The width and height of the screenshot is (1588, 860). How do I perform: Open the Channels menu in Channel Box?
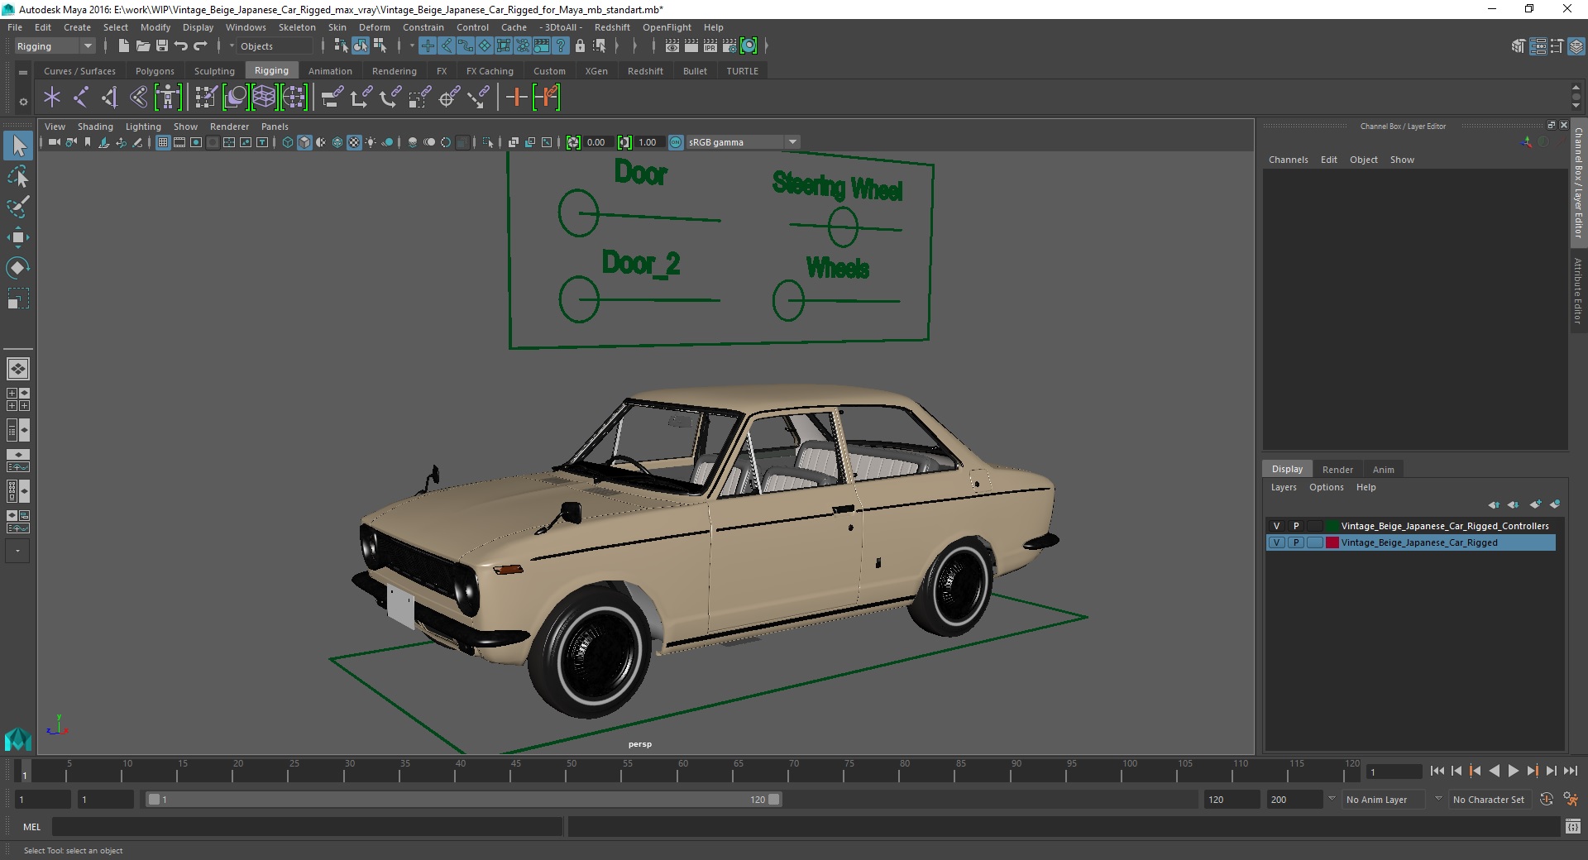click(1288, 160)
